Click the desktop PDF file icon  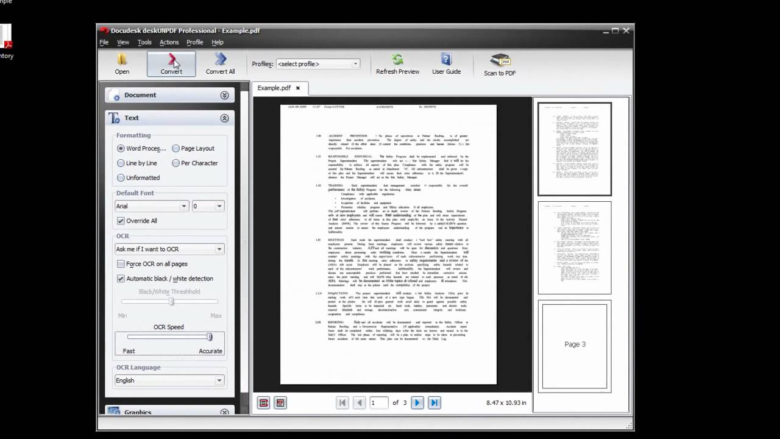pyautogui.click(x=5, y=37)
